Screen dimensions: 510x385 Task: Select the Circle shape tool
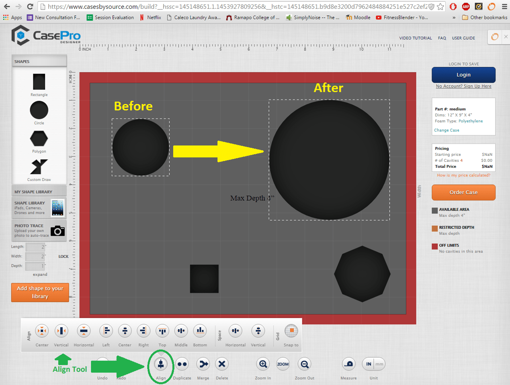coord(39,110)
